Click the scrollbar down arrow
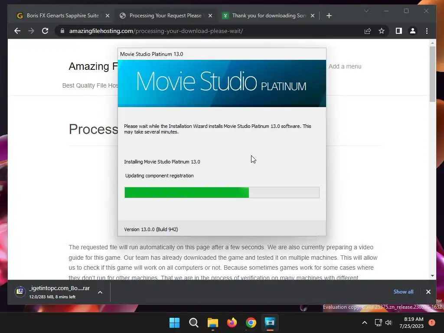 pos(432,275)
